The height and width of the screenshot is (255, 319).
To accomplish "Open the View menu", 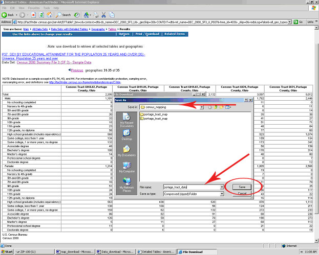I will click(x=22, y=8).
